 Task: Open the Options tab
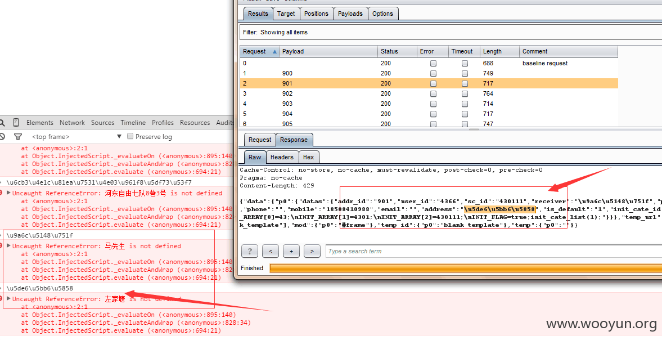click(382, 14)
